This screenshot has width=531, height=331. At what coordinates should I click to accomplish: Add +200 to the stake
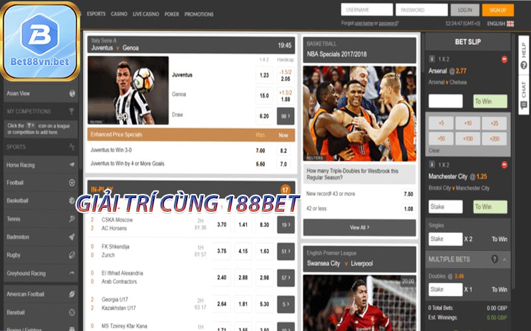pyautogui.click(x=494, y=138)
